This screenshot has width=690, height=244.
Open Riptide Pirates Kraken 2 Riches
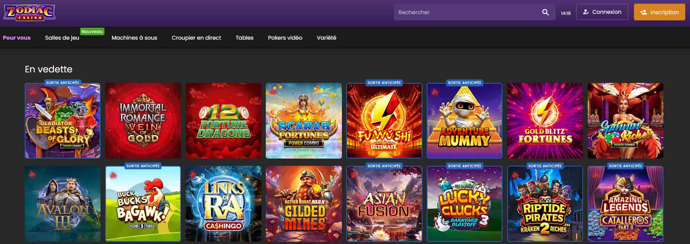[545, 204]
